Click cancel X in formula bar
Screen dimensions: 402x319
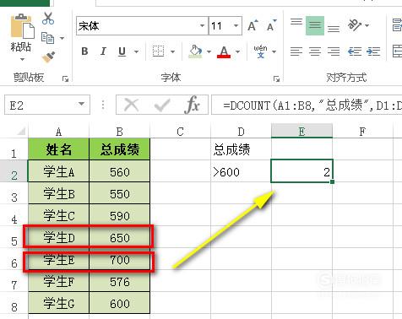[x=132, y=105]
